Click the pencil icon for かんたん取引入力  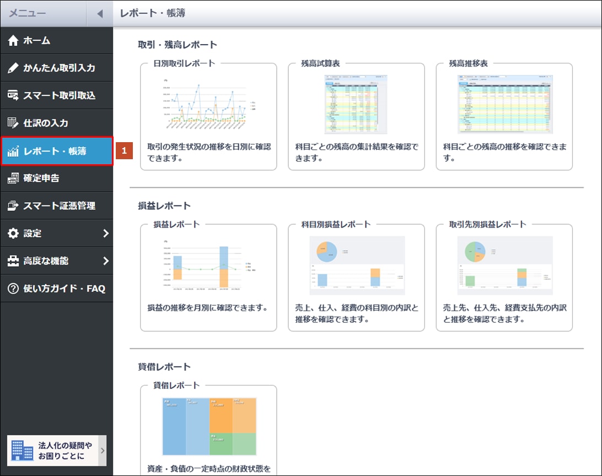tap(13, 68)
